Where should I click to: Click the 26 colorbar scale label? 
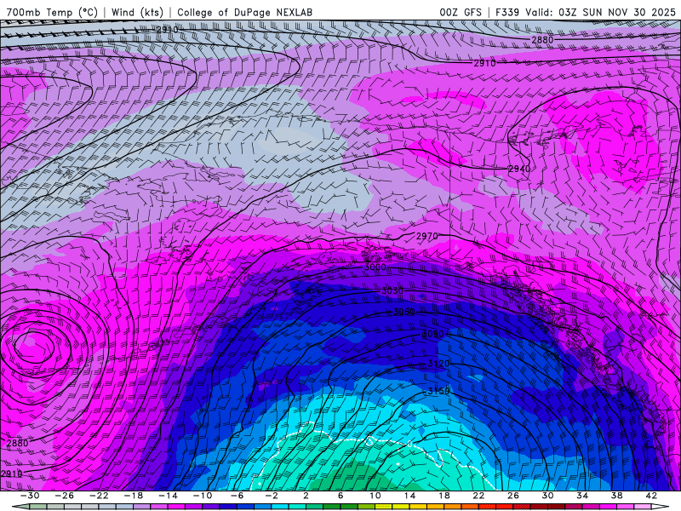click(513, 496)
